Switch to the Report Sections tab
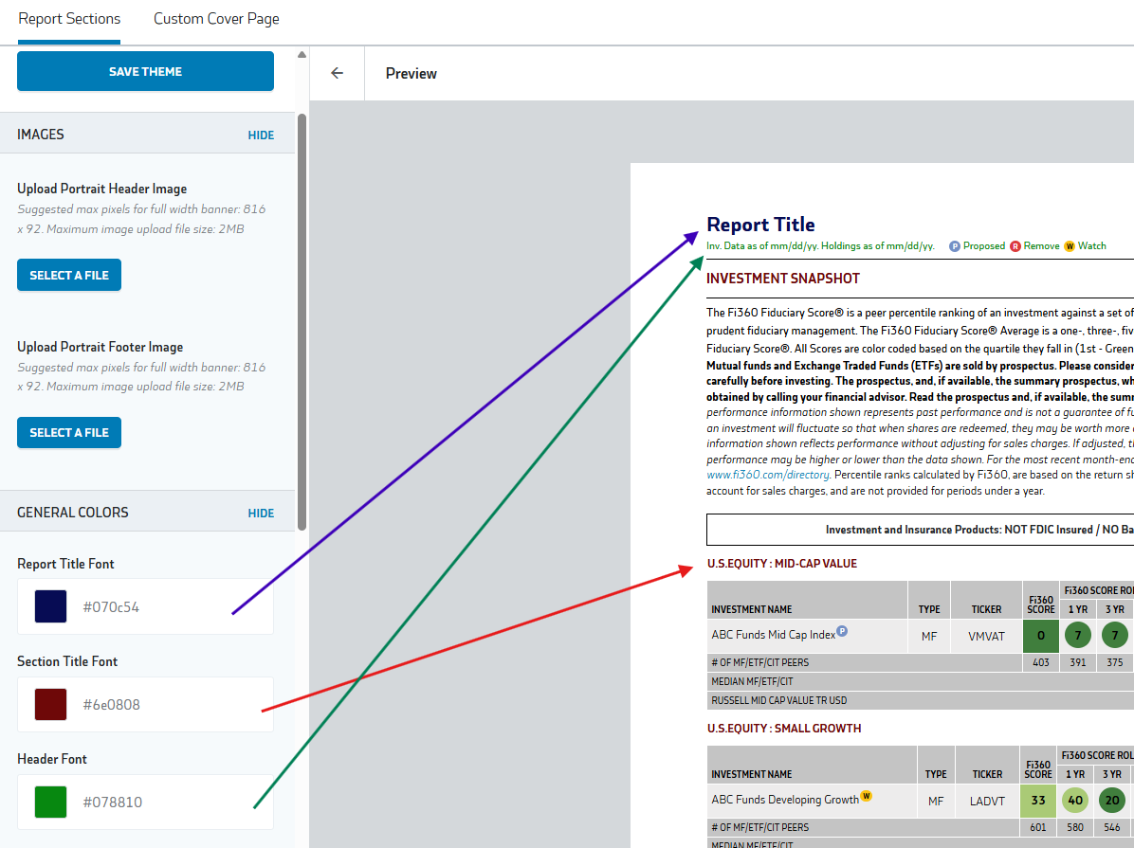The height and width of the screenshot is (848, 1134). click(x=69, y=19)
